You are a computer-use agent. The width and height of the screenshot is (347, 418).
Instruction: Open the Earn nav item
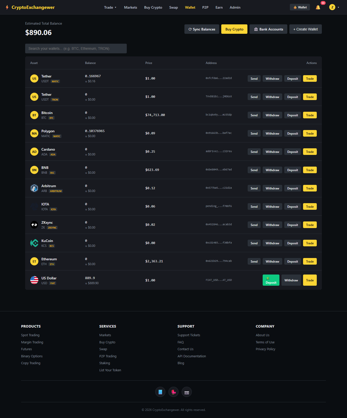[219, 7]
